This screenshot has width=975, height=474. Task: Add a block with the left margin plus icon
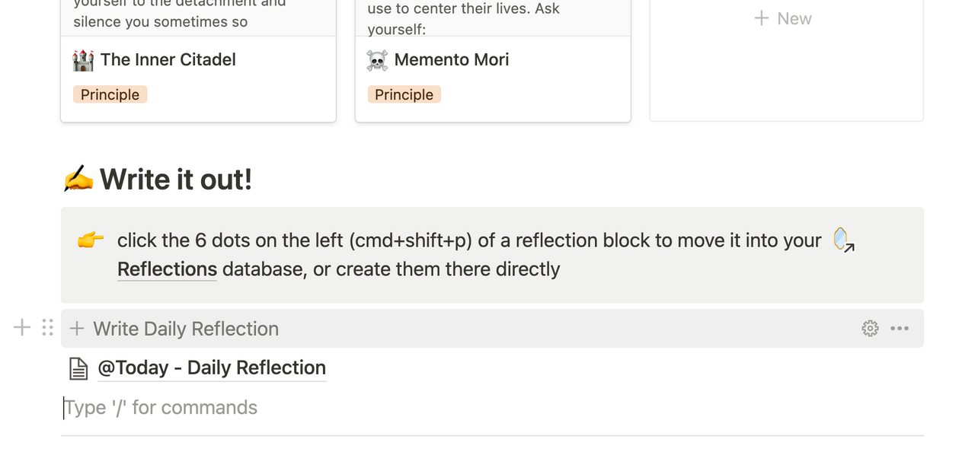22,328
